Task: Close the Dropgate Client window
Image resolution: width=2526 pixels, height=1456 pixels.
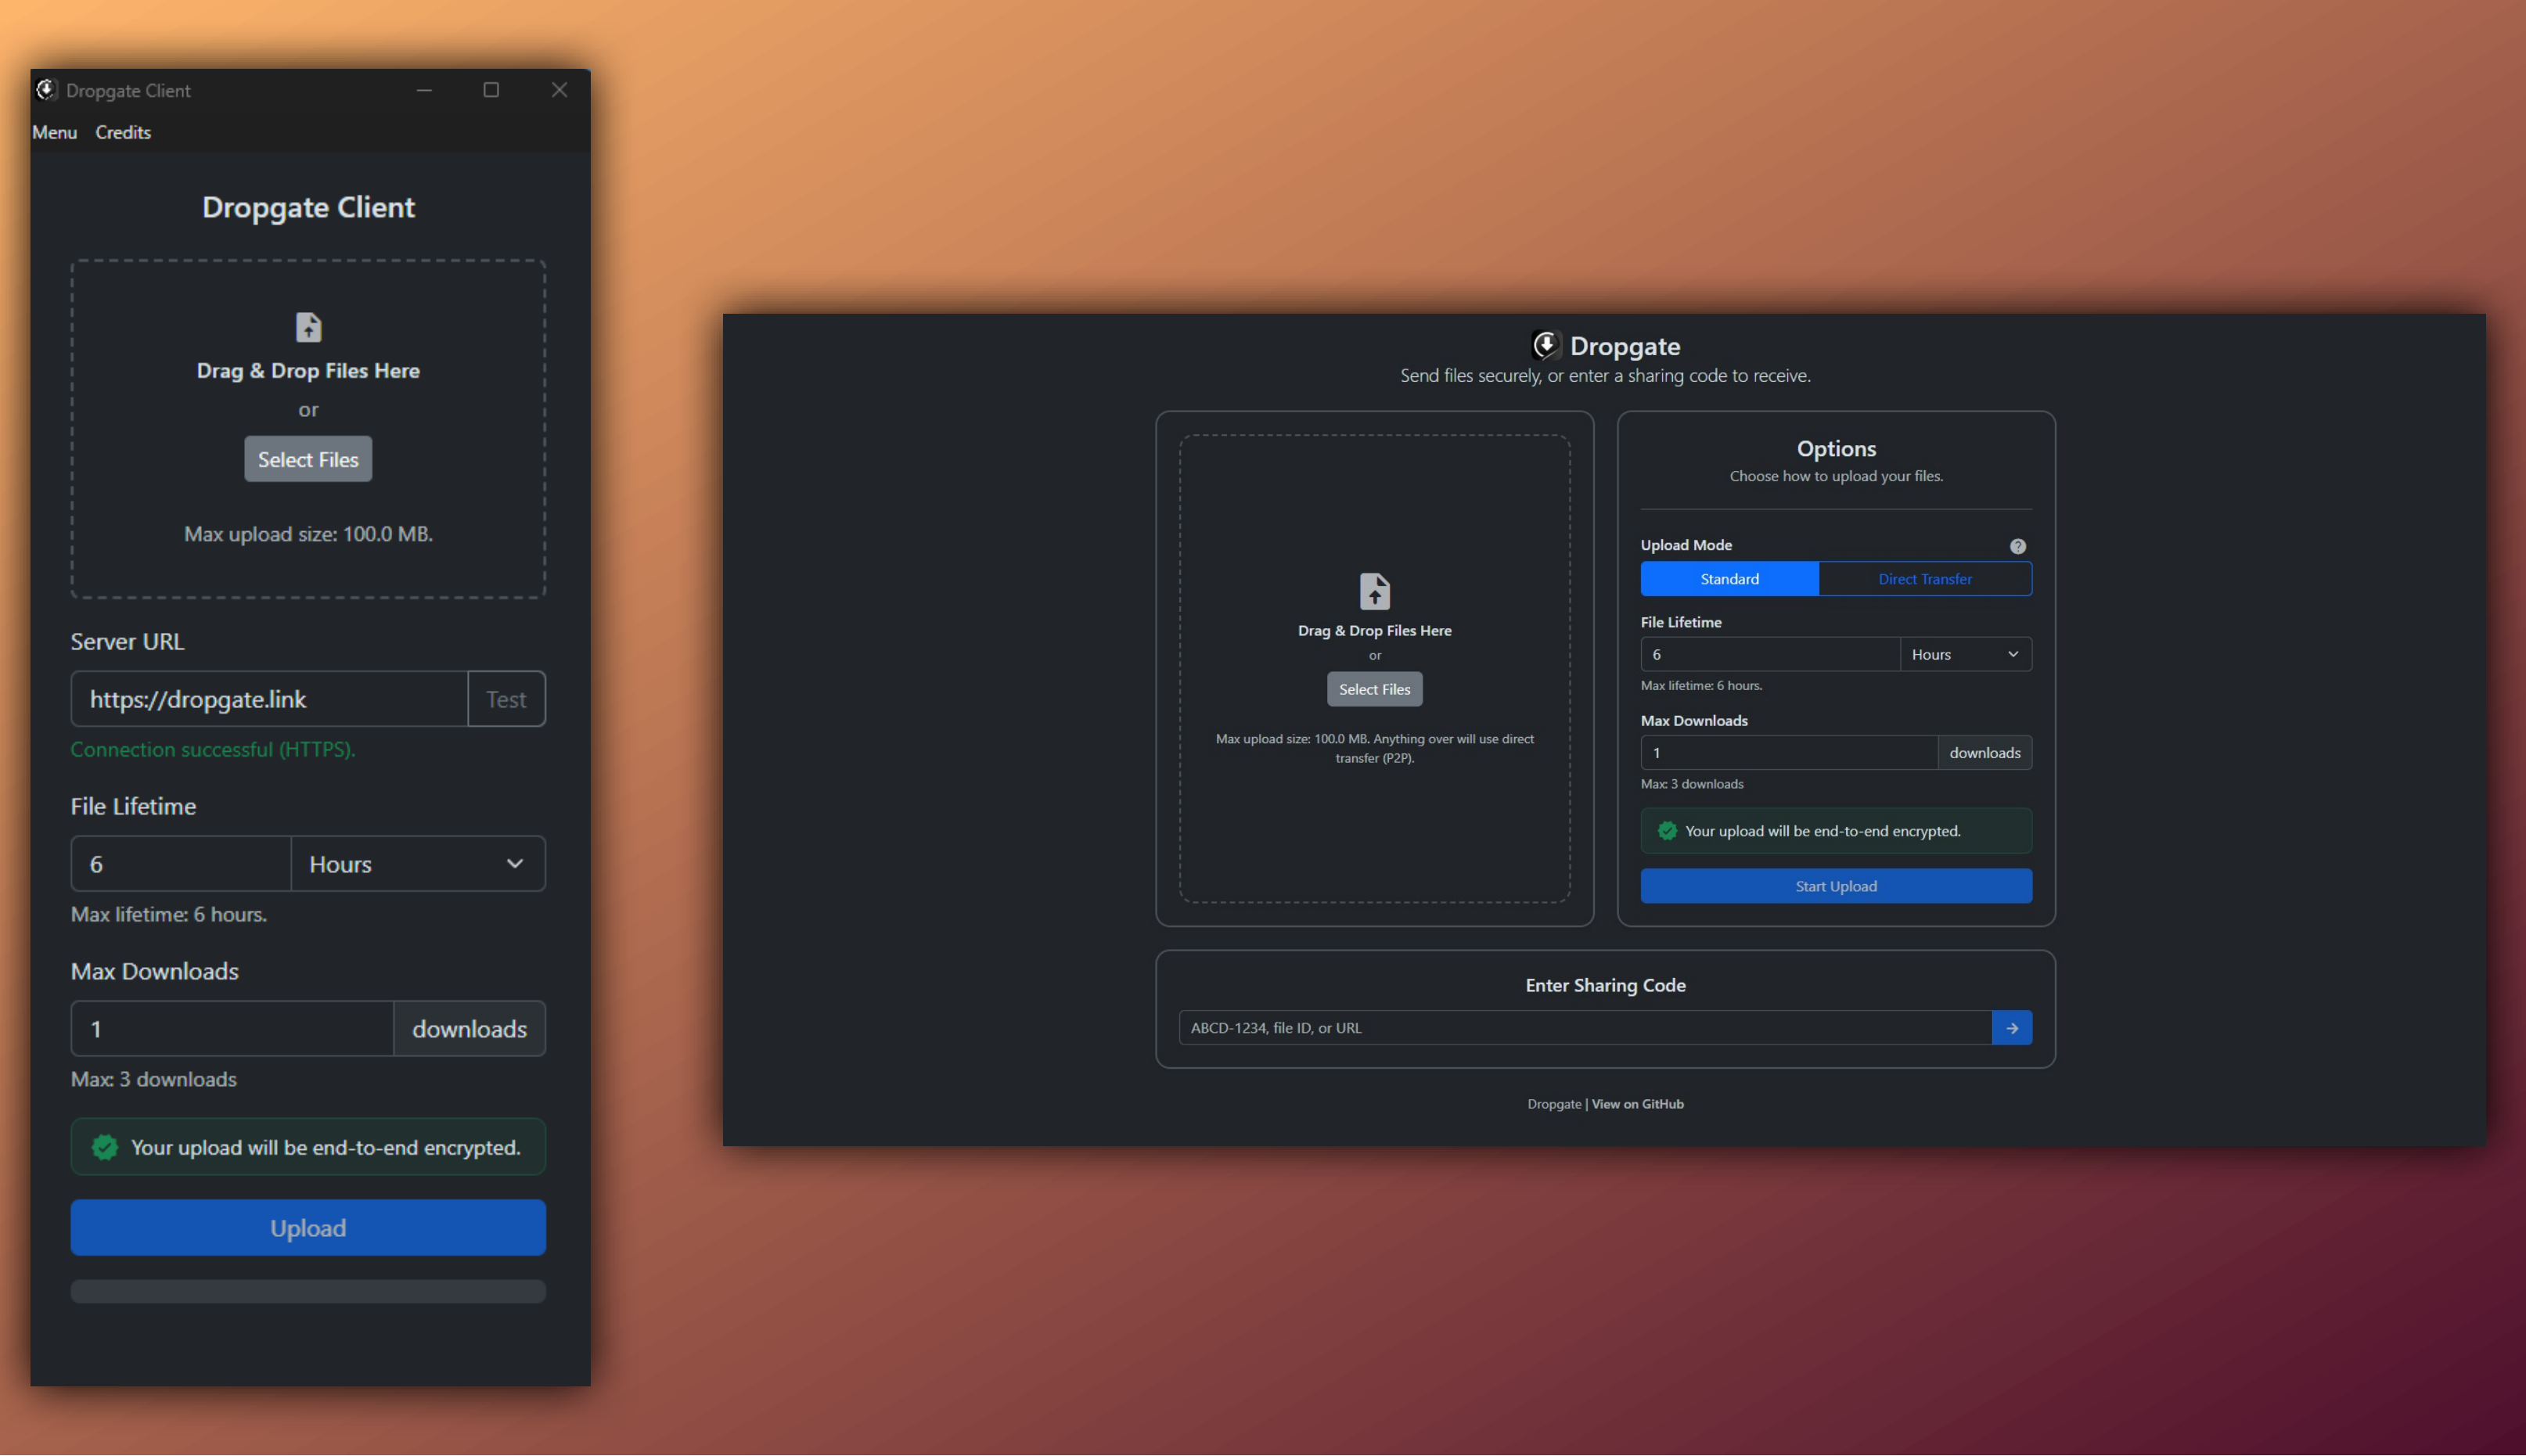Action: (560, 90)
